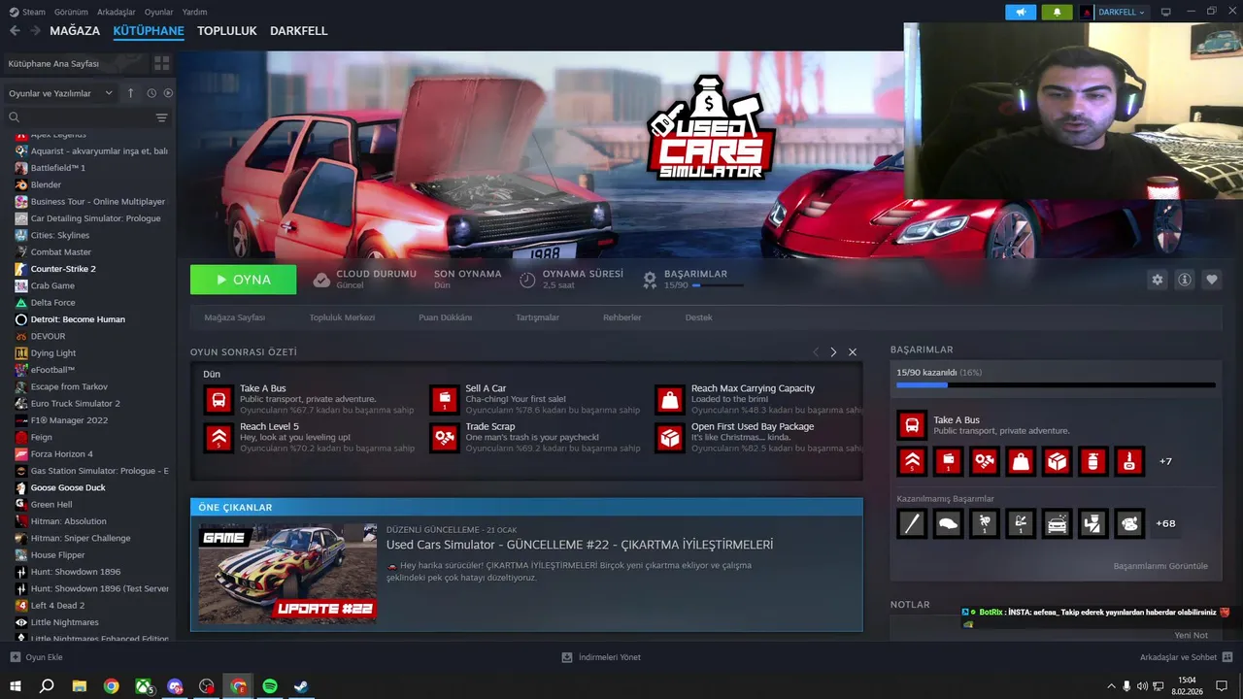The width and height of the screenshot is (1243, 699).
Task: Add game to favorites heart icon
Action: pyautogui.click(x=1212, y=280)
